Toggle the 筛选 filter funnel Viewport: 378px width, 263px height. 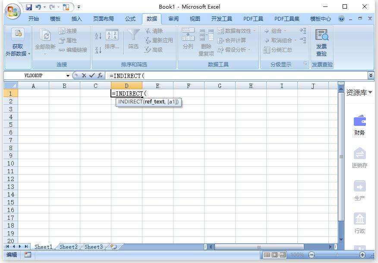(x=133, y=39)
